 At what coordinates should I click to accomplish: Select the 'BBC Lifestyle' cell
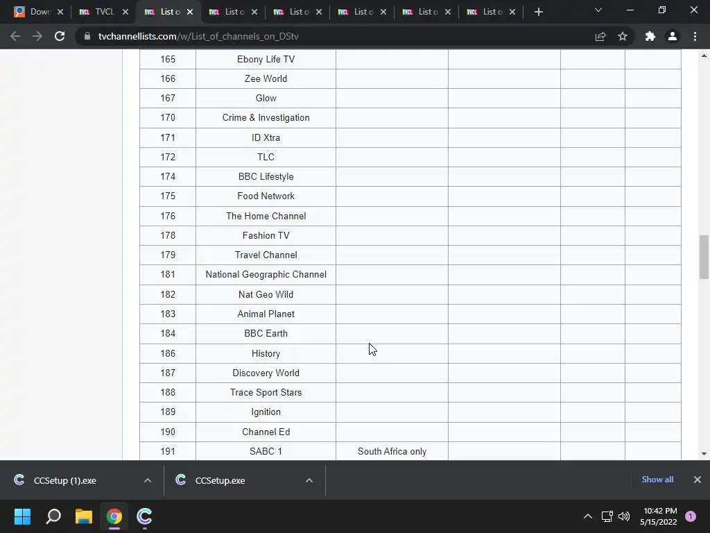pos(266,177)
